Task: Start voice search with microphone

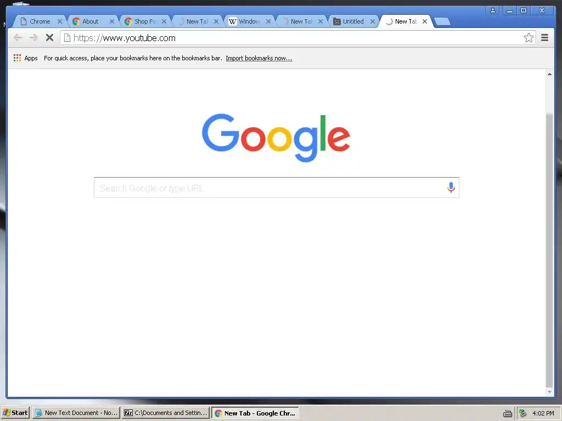Action: pyautogui.click(x=451, y=187)
